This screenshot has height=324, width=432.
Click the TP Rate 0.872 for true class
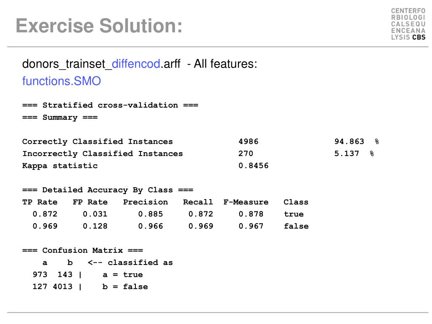point(45,214)
